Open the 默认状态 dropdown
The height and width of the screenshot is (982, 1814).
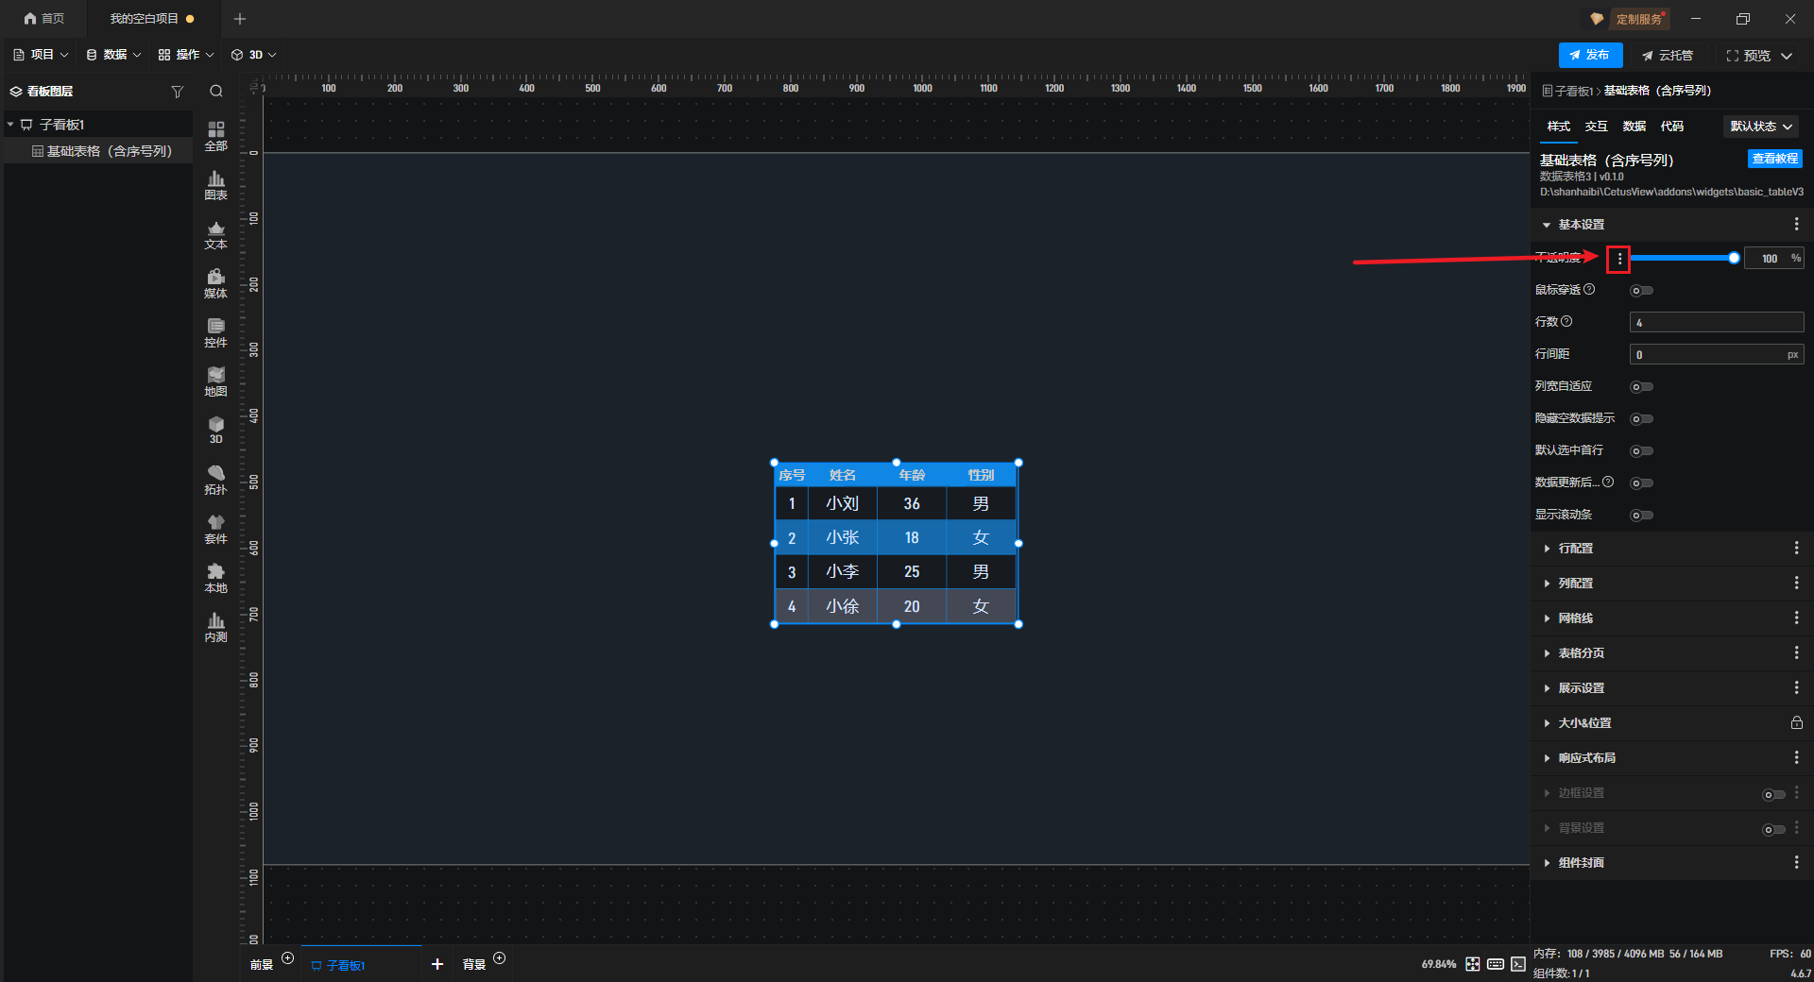point(1761,127)
